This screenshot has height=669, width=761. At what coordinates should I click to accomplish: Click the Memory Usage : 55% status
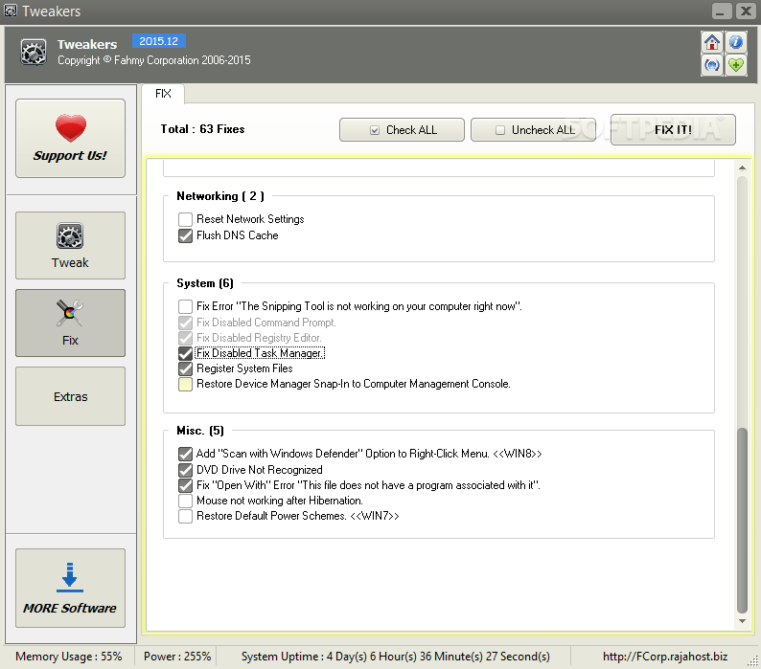(x=68, y=657)
